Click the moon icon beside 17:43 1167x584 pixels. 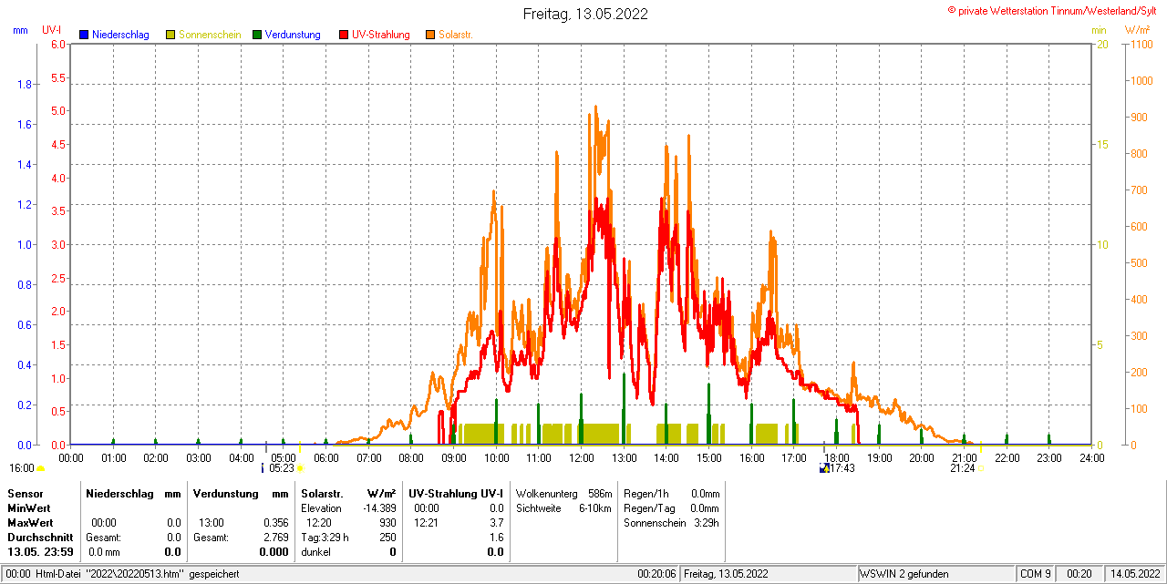point(825,468)
